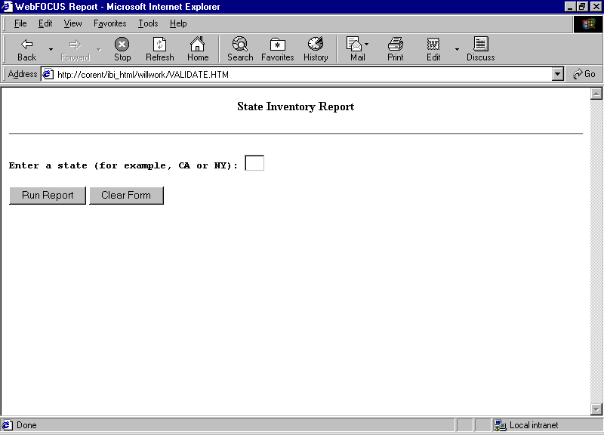
Task: Click the page icon in address bar
Action: [x=48, y=74]
